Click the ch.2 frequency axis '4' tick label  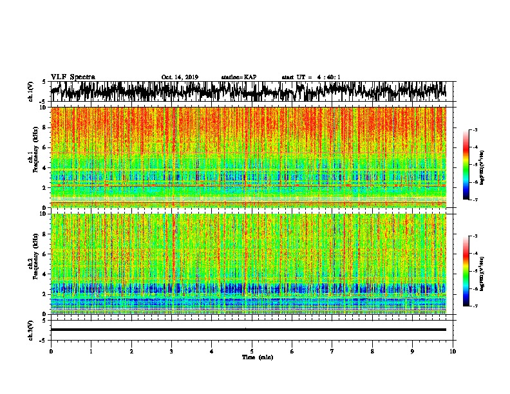coord(45,274)
